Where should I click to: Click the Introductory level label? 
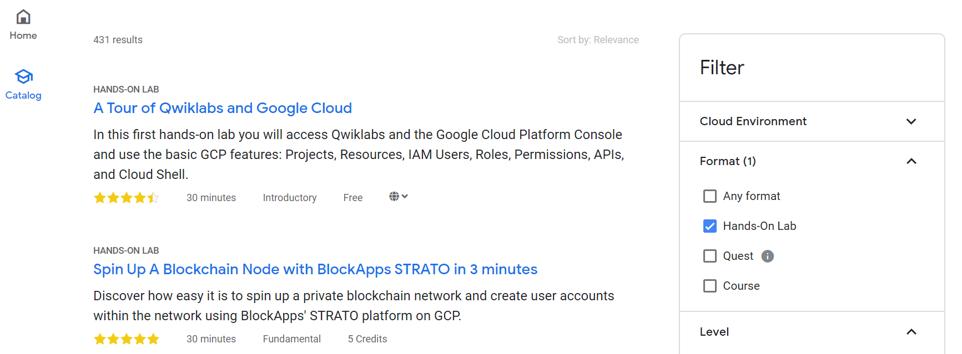coord(290,198)
